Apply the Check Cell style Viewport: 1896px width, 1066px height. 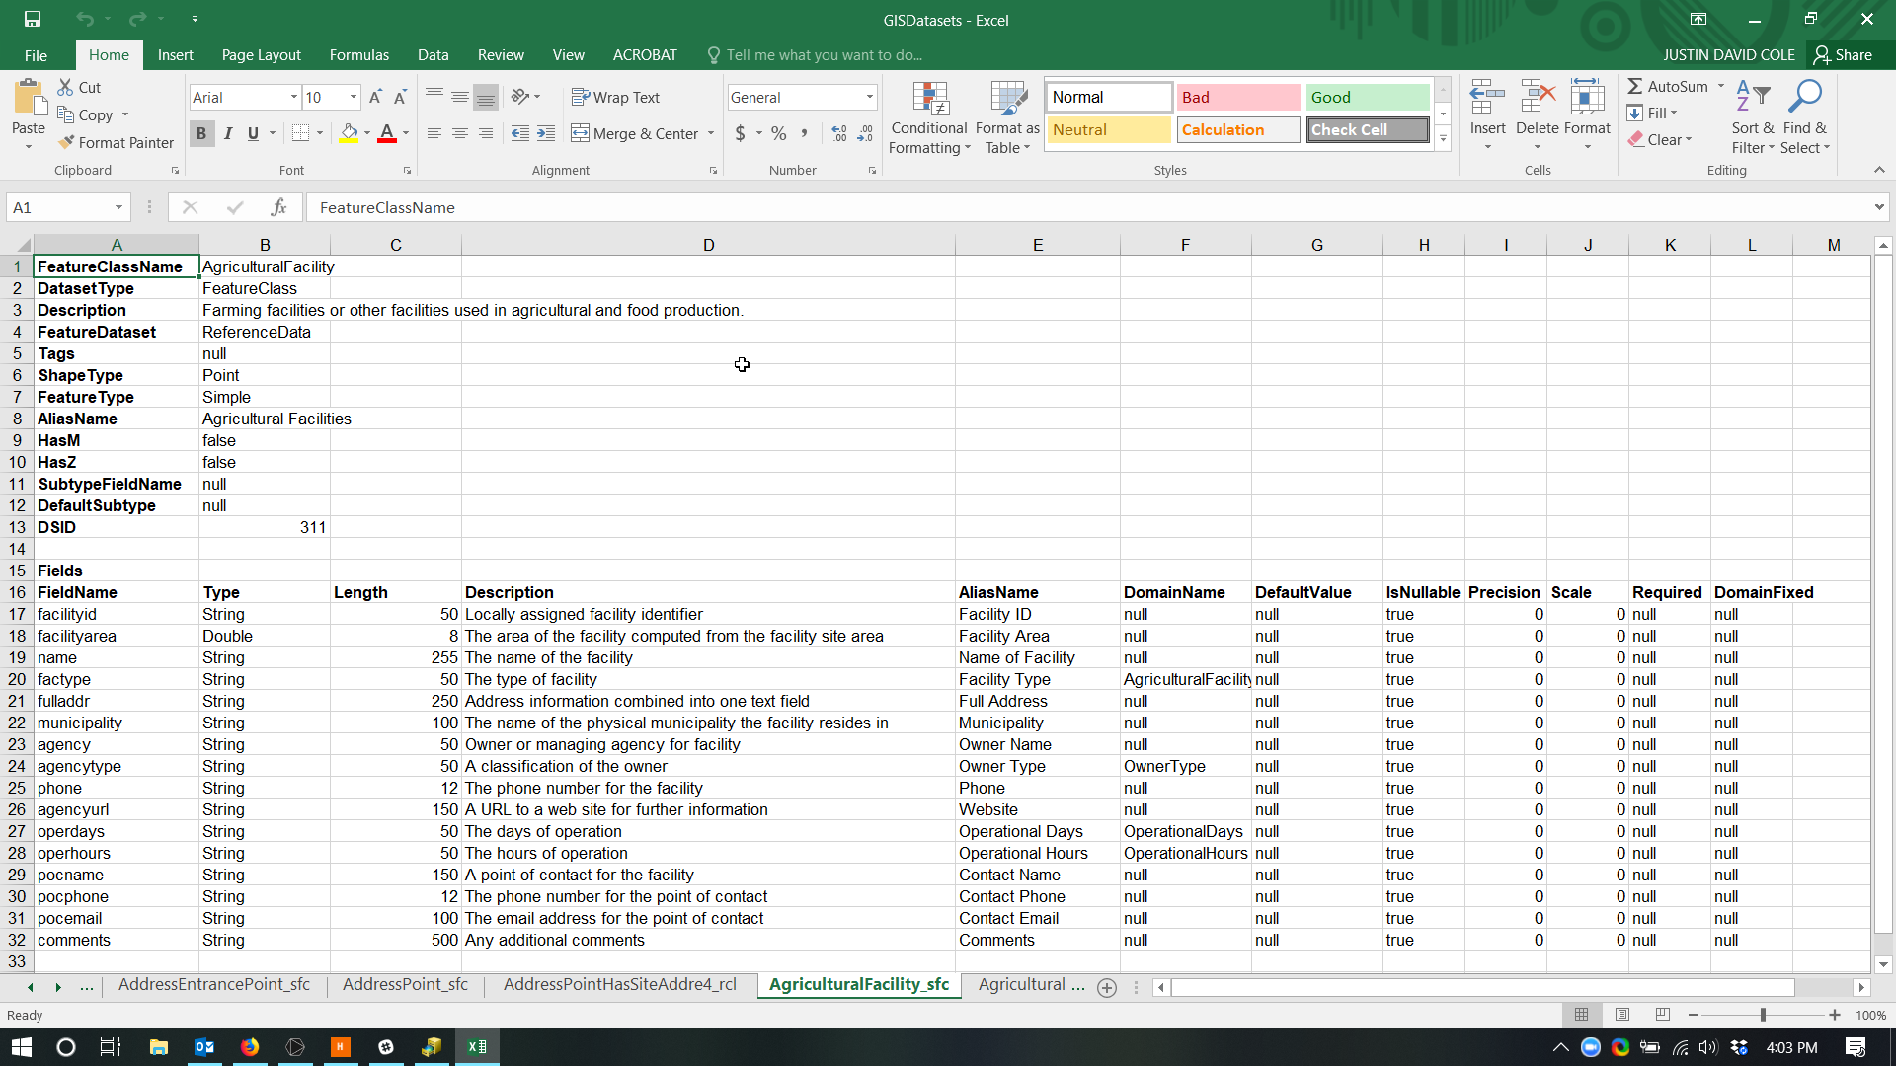point(1367,129)
